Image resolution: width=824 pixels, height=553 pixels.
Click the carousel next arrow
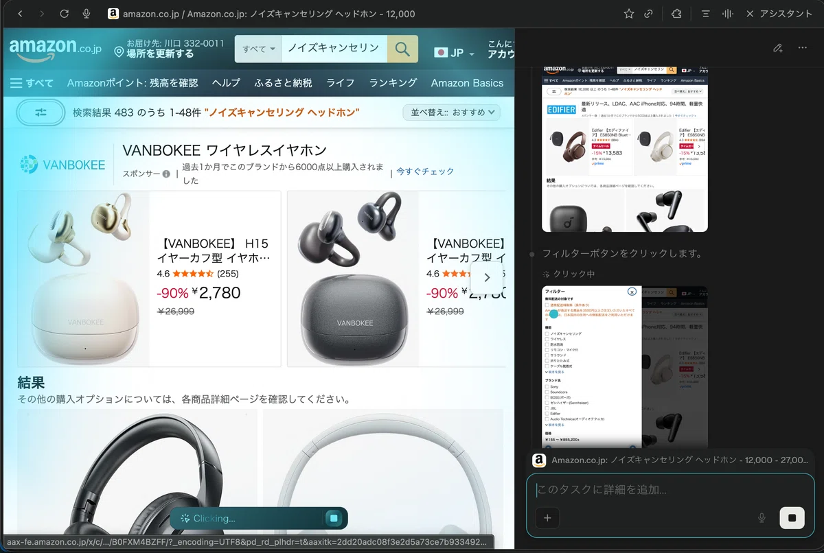[487, 278]
